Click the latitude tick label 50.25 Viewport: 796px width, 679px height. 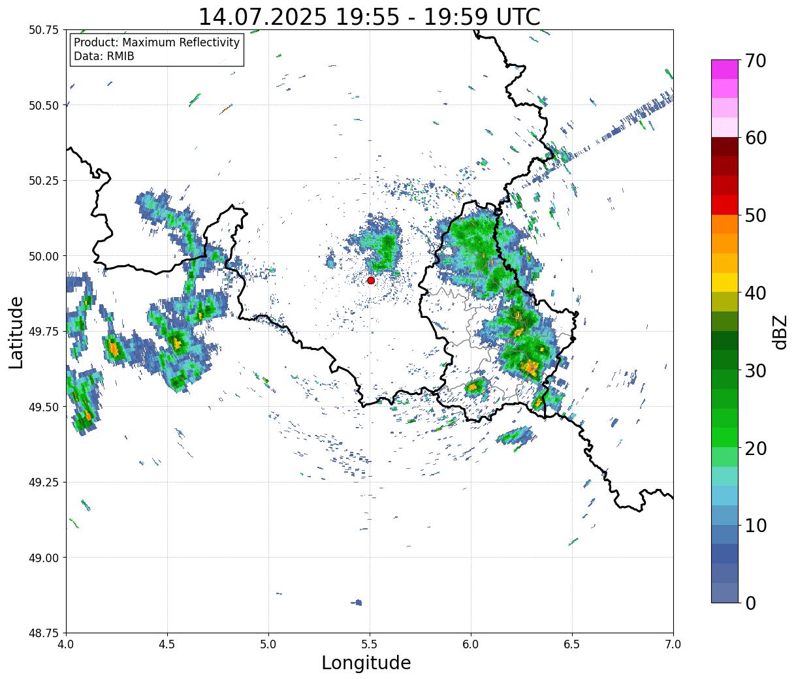(44, 181)
